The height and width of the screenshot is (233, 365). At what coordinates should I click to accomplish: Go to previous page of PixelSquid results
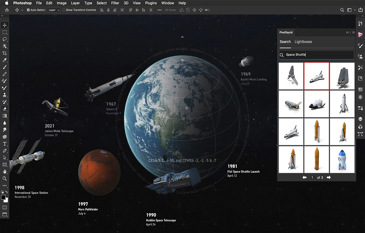coord(304,178)
